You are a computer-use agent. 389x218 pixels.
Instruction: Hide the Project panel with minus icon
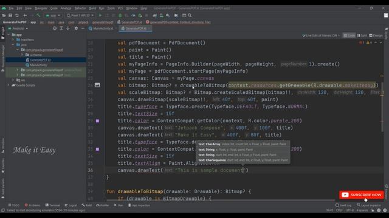tap(83, 28)
